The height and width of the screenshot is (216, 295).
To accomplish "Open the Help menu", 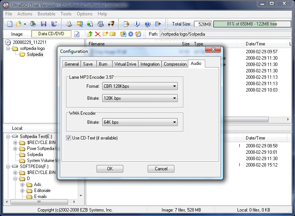I will click(x=102, y=14).
